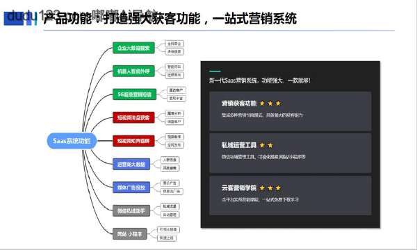Screen dimensions: 417x250
Task: Click the green 5G超级营销短信 node
Action: coord(135,94)
